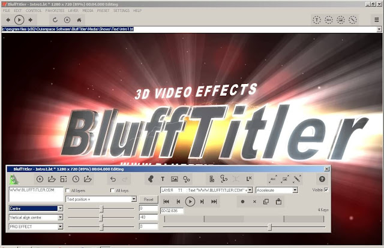Click the clock duration icon

tap(76, 179)
